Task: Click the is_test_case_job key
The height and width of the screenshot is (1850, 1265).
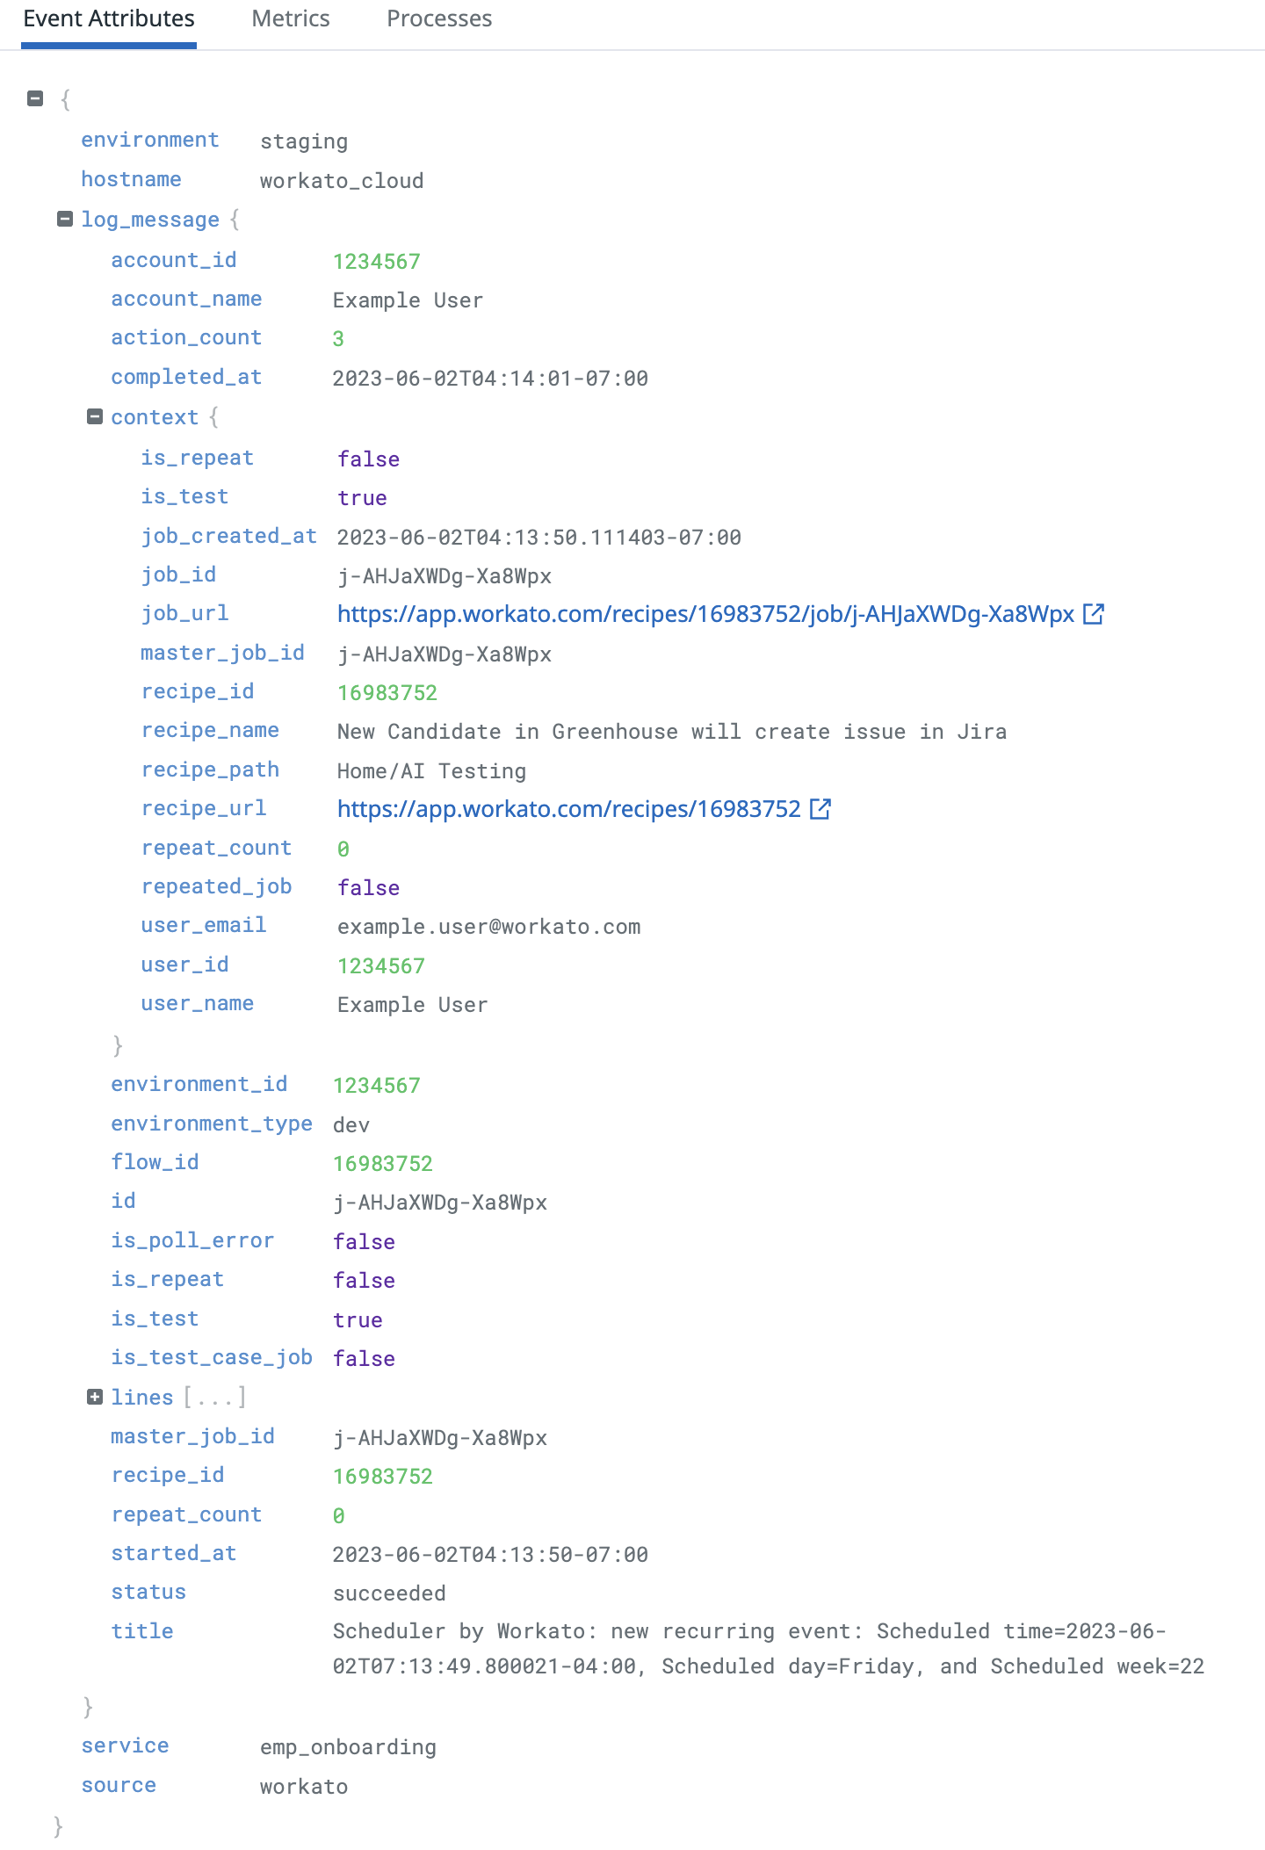Action: point(212,1357)
